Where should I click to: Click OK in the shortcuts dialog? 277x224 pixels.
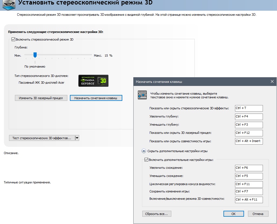[x=233, y=214]
